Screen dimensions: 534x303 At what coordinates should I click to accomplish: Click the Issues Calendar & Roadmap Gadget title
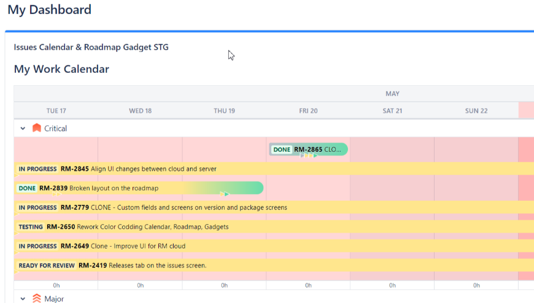click(91, 47)
